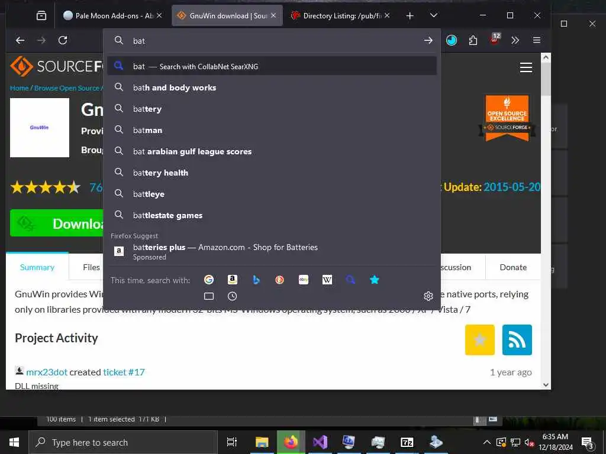Viewport: 606px width, 454px height.
Task: Select suggestion 'battleye'
Action: [x=272, y=194]
